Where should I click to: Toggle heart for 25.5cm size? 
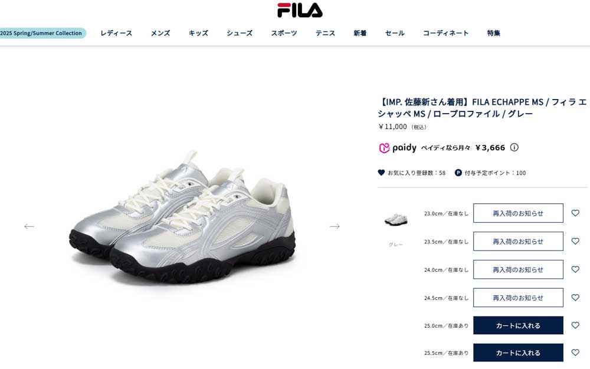[575, 352]
